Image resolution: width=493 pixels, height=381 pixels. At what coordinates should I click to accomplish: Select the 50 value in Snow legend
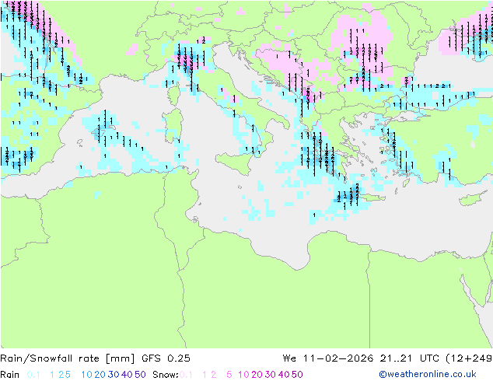click(298, 375)
